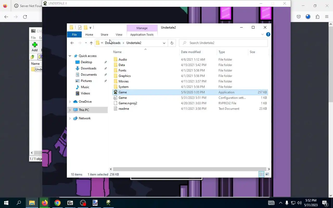Open Firefox hamburger menu
Viewport: 333px width, 208px height.
click(327, 17)
